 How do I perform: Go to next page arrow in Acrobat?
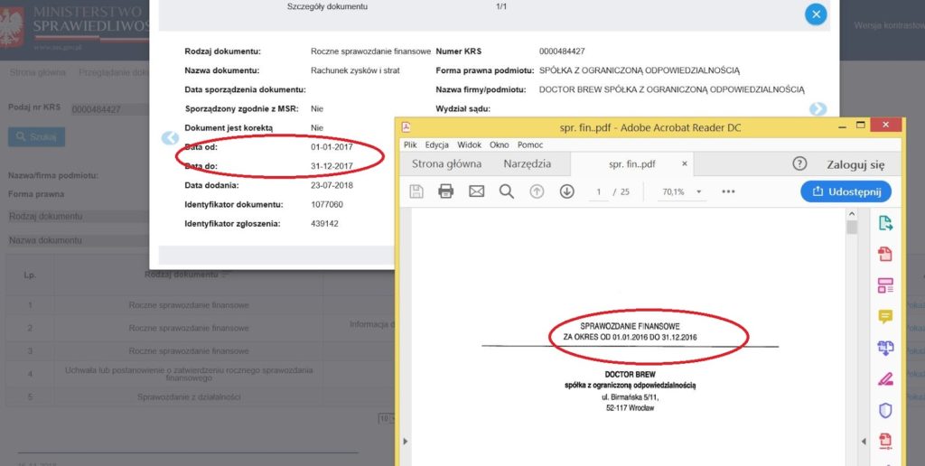click(567, 191)
